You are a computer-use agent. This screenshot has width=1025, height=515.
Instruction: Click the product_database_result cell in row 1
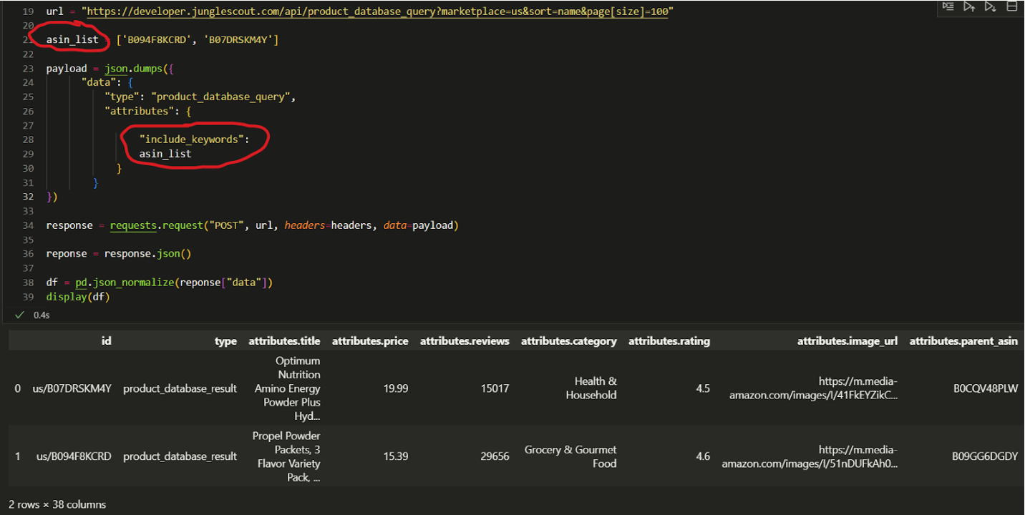point(180,456)
